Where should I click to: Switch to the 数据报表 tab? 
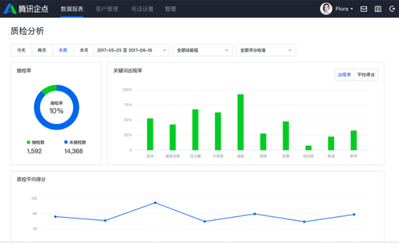72,9
